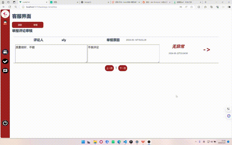Switch to the third browser tab with globe icon
This screenshot has width=232, height=145.
coord(95,2)
